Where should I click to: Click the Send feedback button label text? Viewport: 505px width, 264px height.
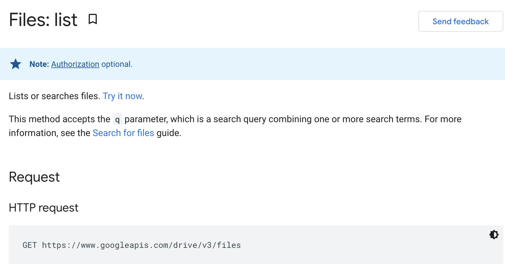pyautogui.click(x=461, y=21)
